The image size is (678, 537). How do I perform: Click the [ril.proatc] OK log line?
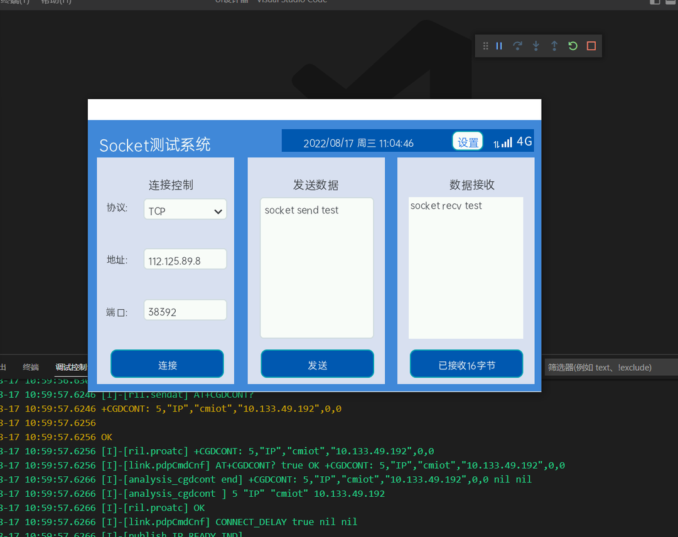[102, 508]
